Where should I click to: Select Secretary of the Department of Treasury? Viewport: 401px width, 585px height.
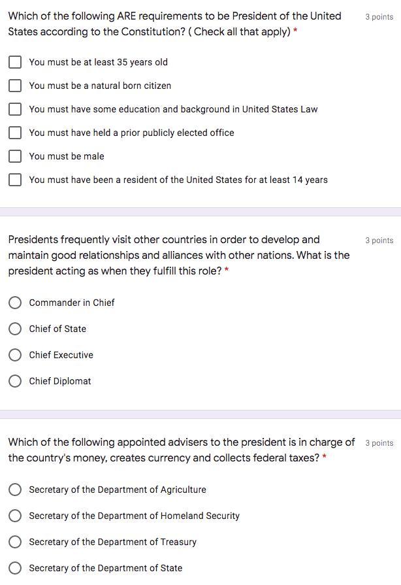15,542
